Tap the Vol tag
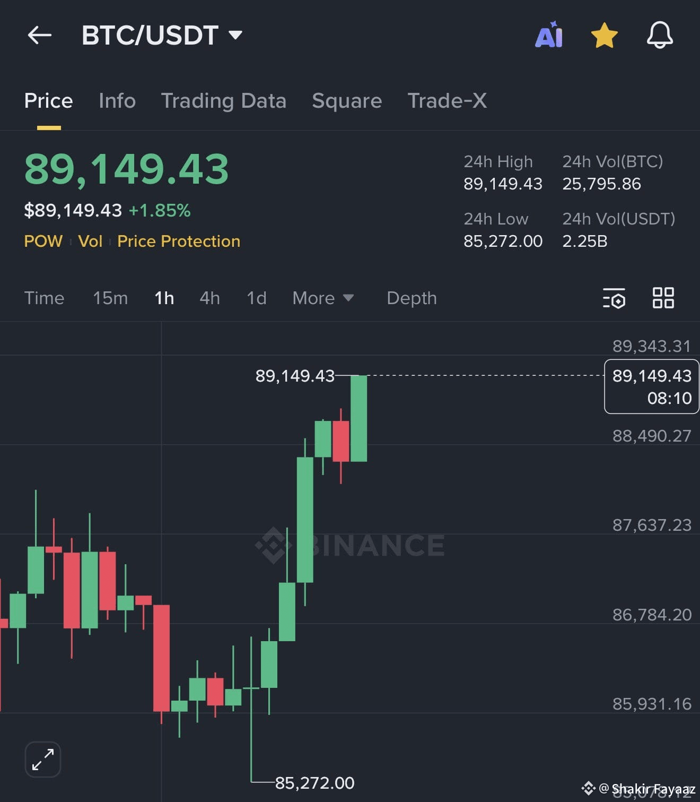This screenshot has width=700, height=802. pyautogui.click(x=90, y=242)
